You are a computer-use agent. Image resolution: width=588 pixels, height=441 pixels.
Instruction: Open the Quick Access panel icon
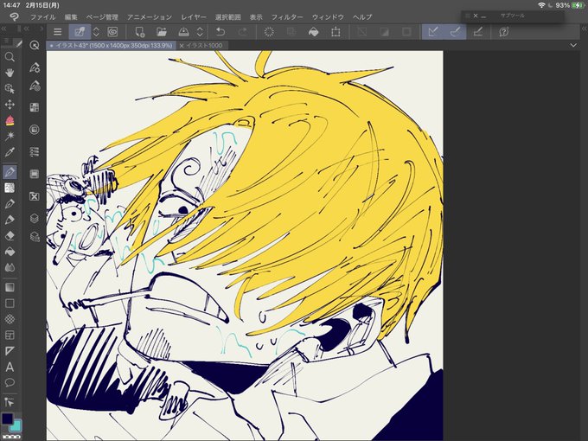[x=34, y=45]
